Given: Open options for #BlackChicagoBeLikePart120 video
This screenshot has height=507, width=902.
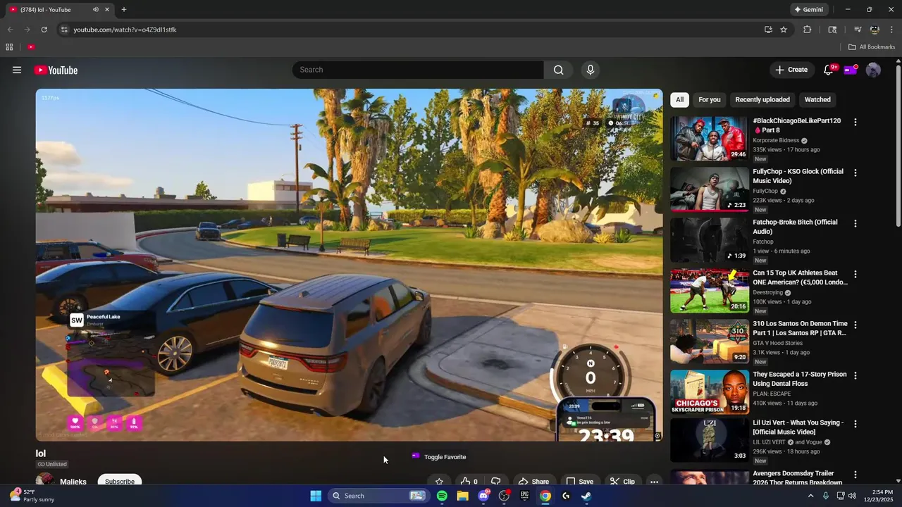Looking at the screenshot, I should (x=855, y=122).
